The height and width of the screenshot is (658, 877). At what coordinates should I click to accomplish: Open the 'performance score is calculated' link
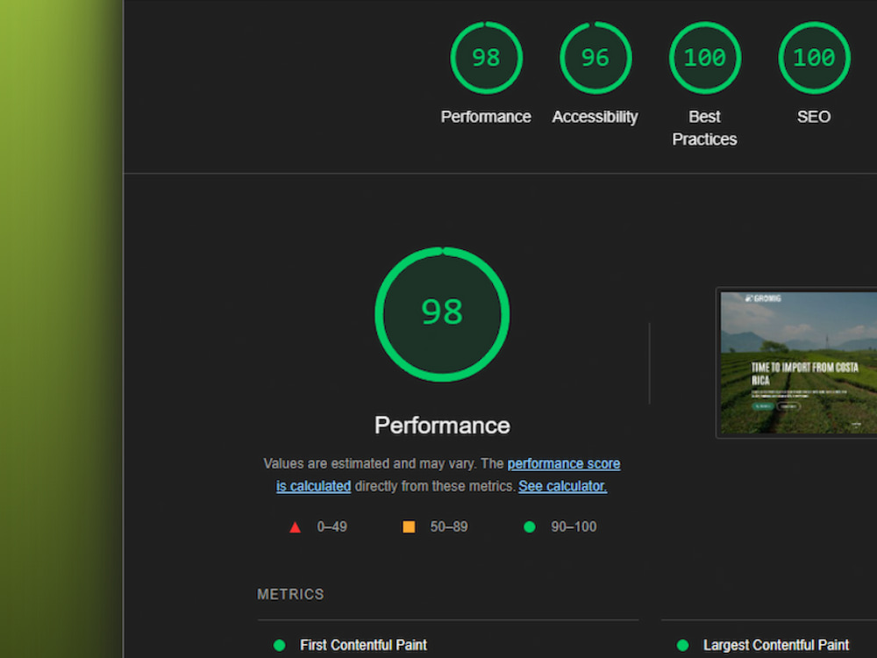[x=564, y=464]
